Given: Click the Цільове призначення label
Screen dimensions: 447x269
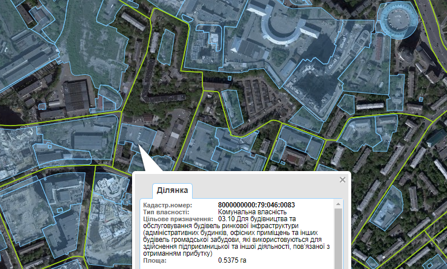Looking at the screenshot, I should (x=178, y=219).
